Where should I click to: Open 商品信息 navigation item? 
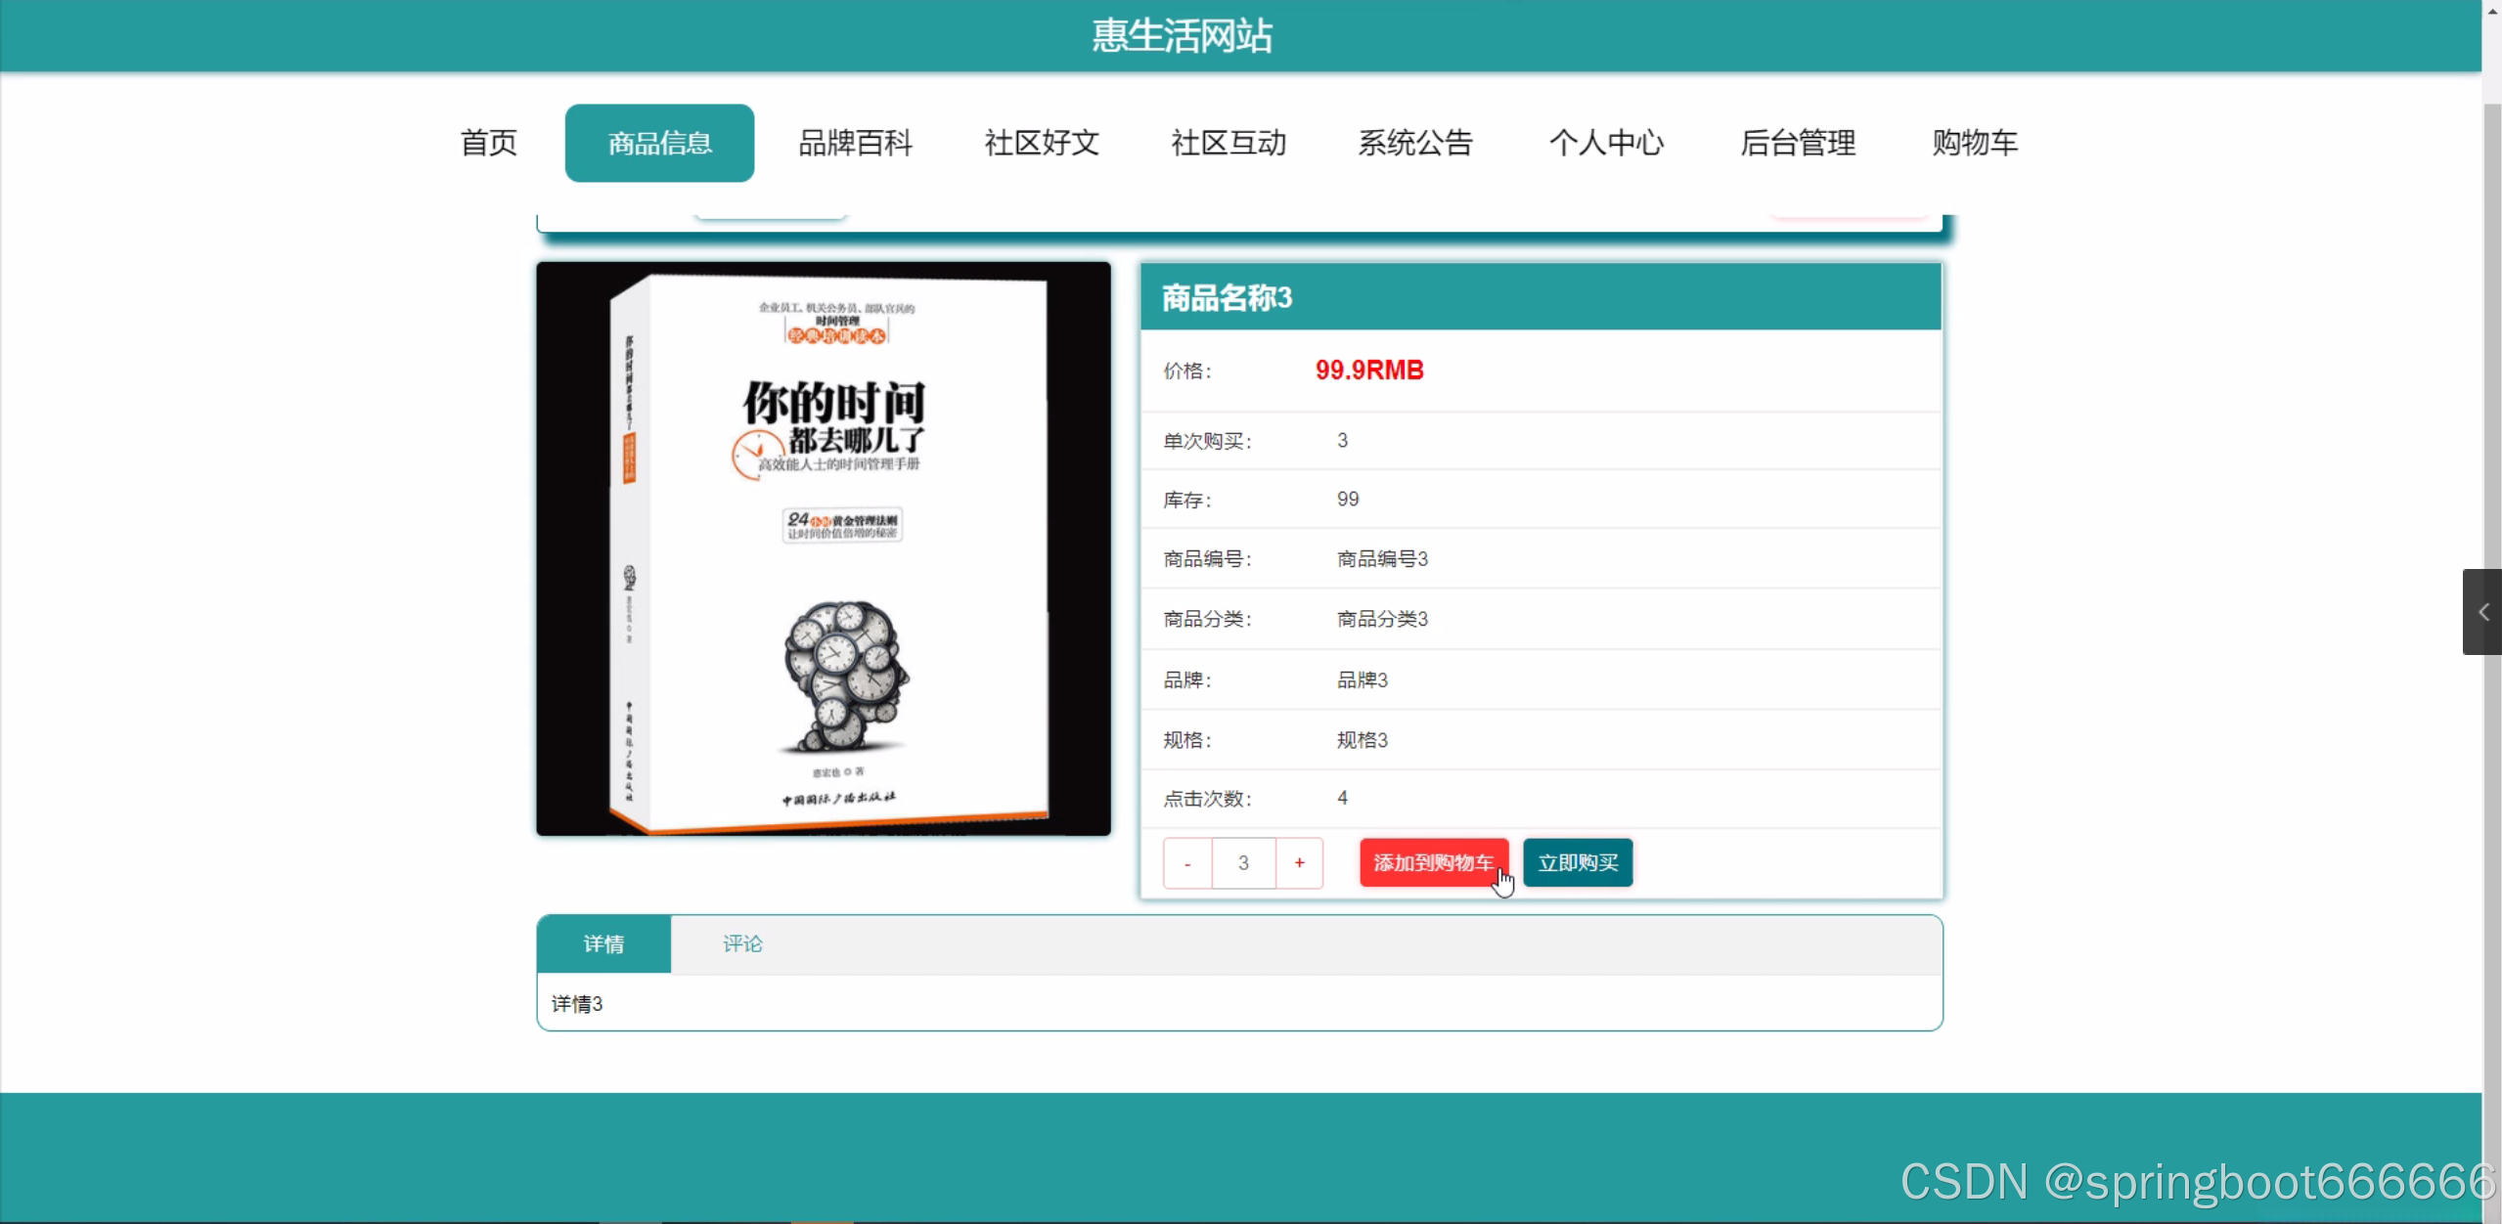[659, 144]
